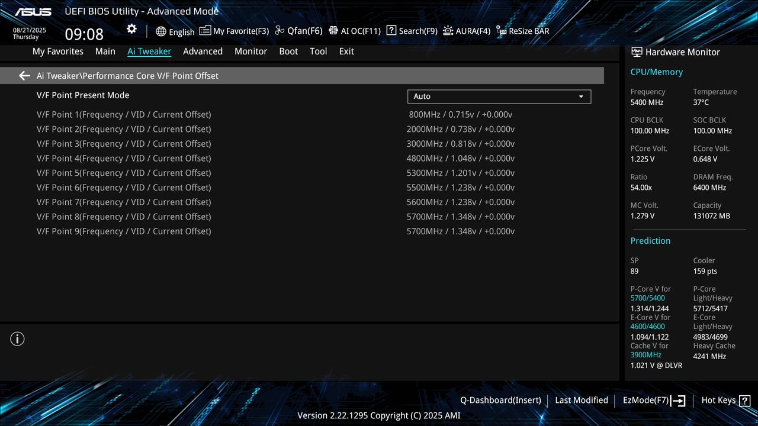Open My Favorite(F3) from the top toolbar
The width and height of the screenshot is (758, 426).
234,31
